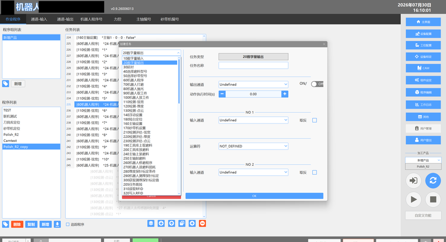446x242 pixels.
Task: Check the 取反 box under NO 2
Action: coord(314,172)
